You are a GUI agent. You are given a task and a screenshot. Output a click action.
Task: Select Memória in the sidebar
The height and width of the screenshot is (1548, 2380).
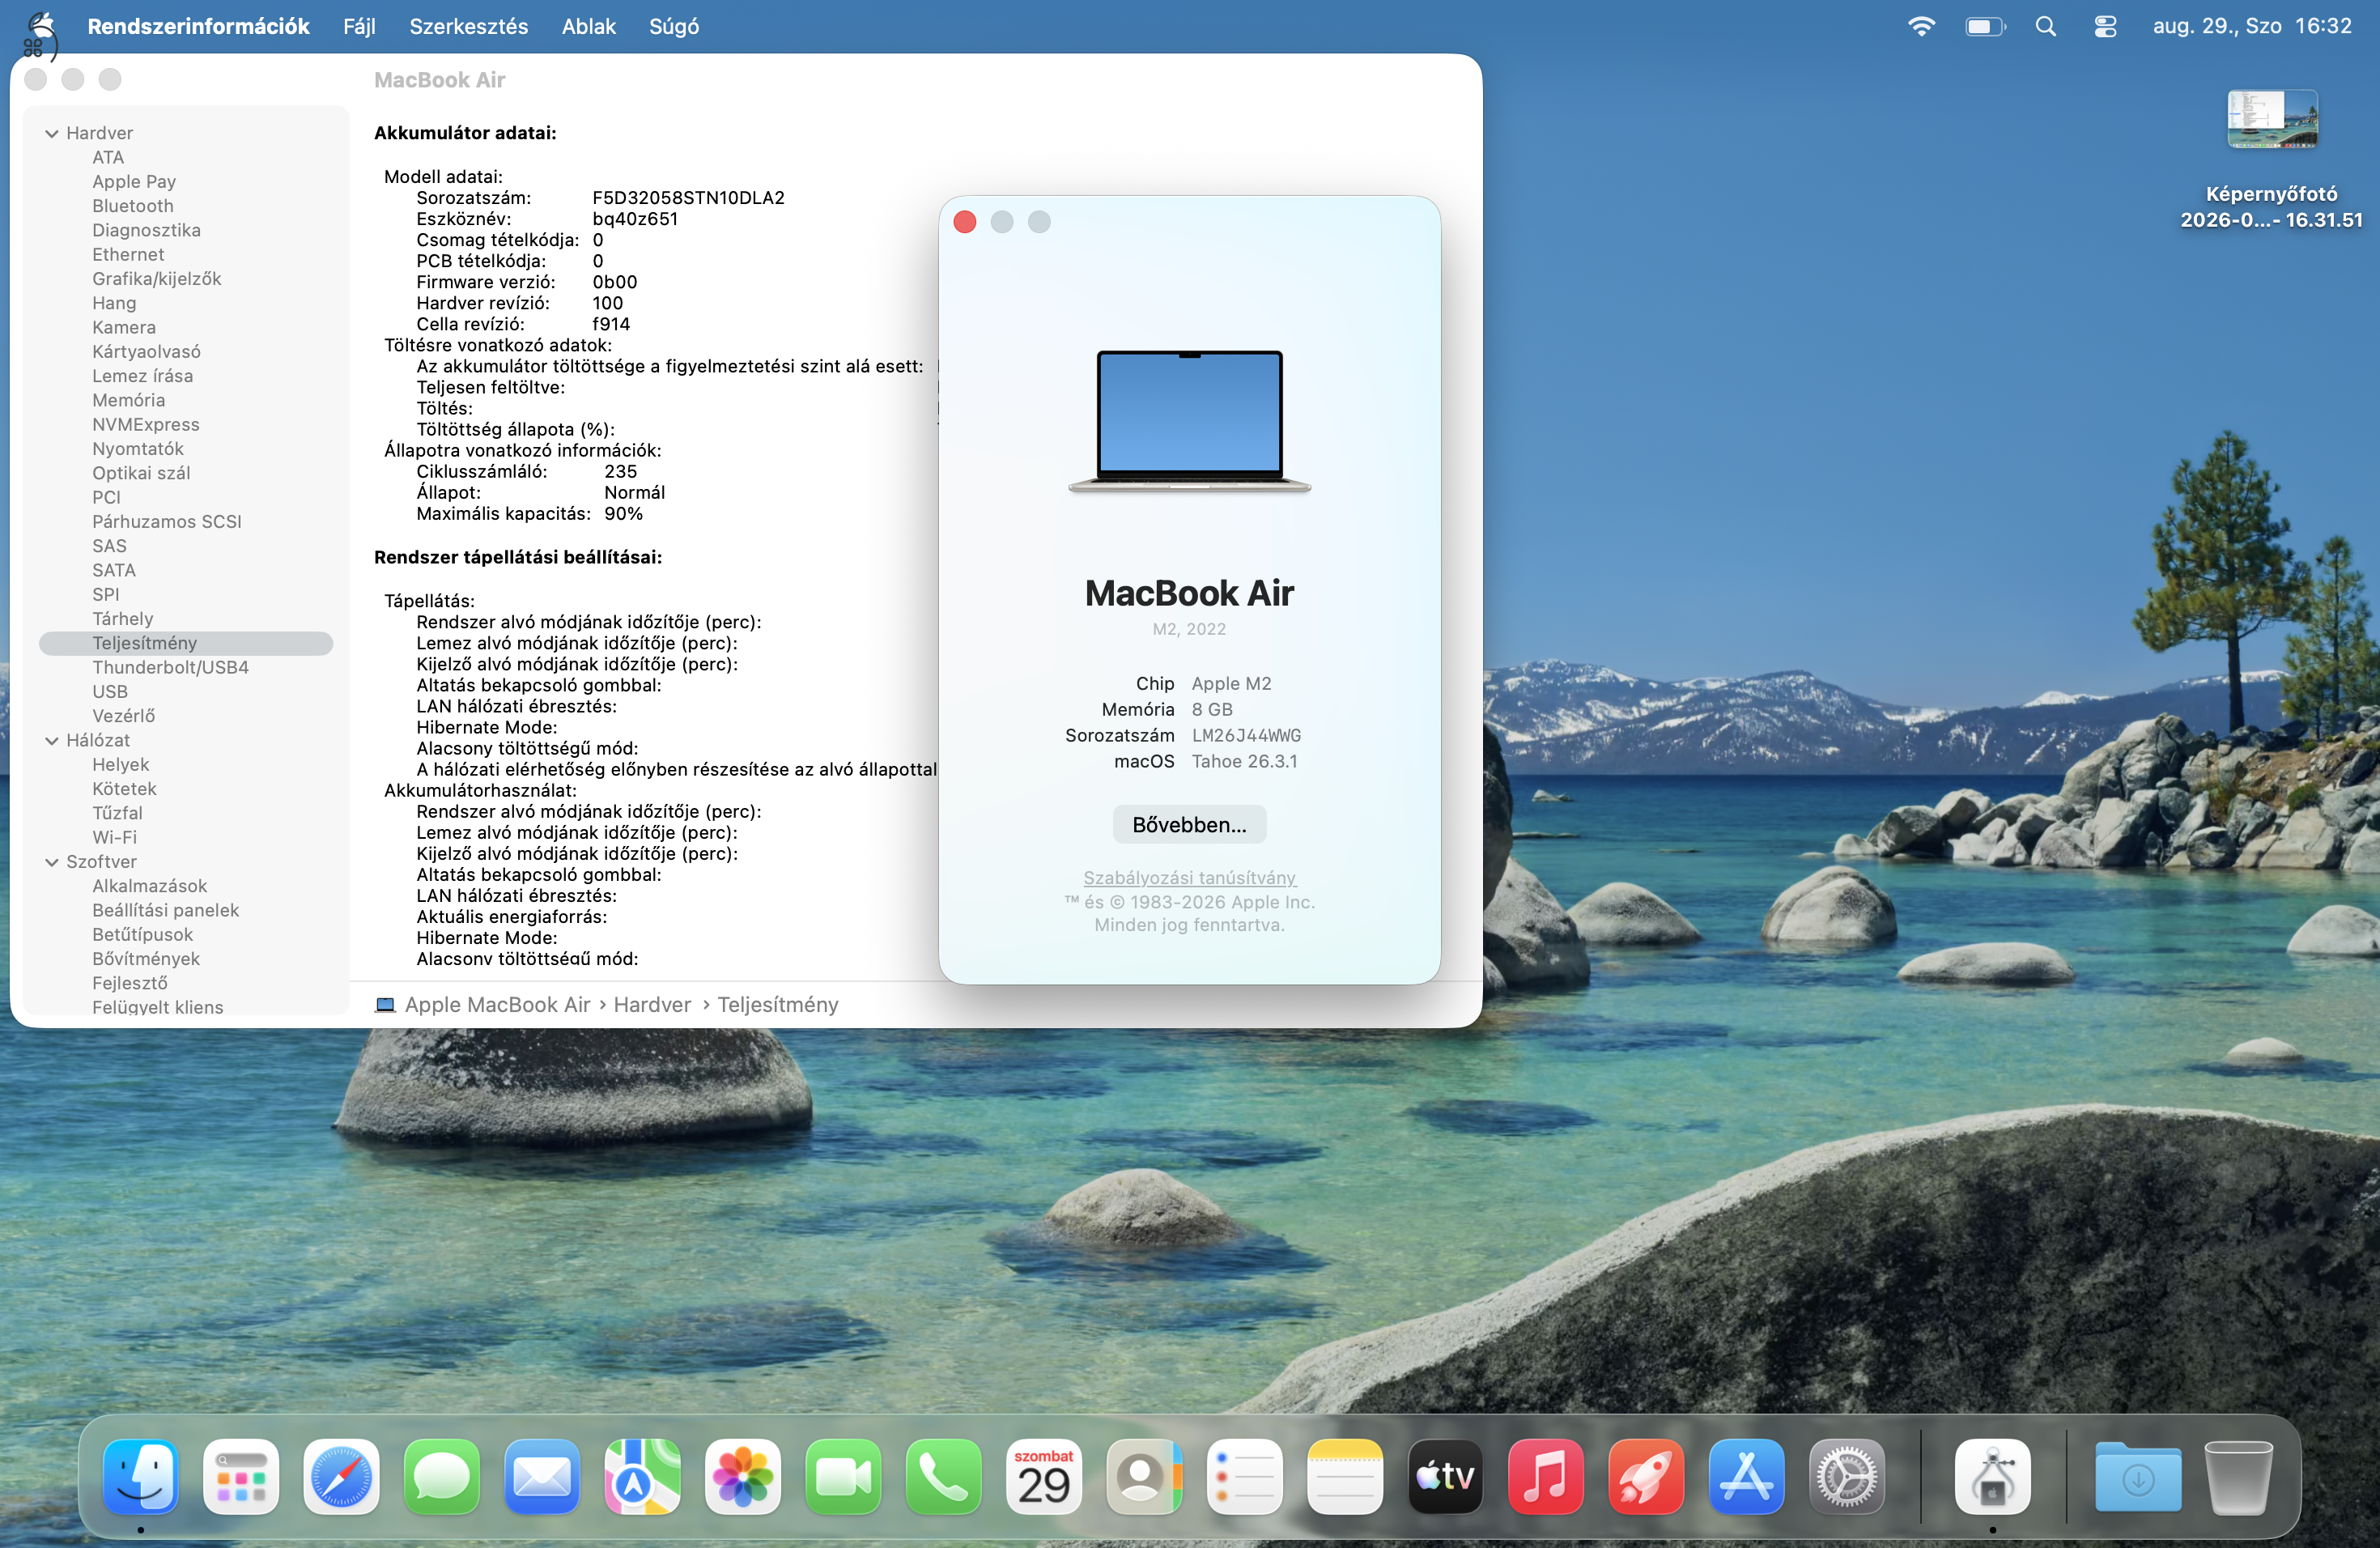[x=128, y=400]
